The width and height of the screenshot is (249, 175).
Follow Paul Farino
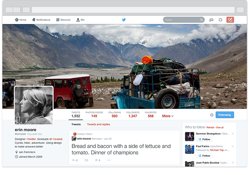point(204,156)
